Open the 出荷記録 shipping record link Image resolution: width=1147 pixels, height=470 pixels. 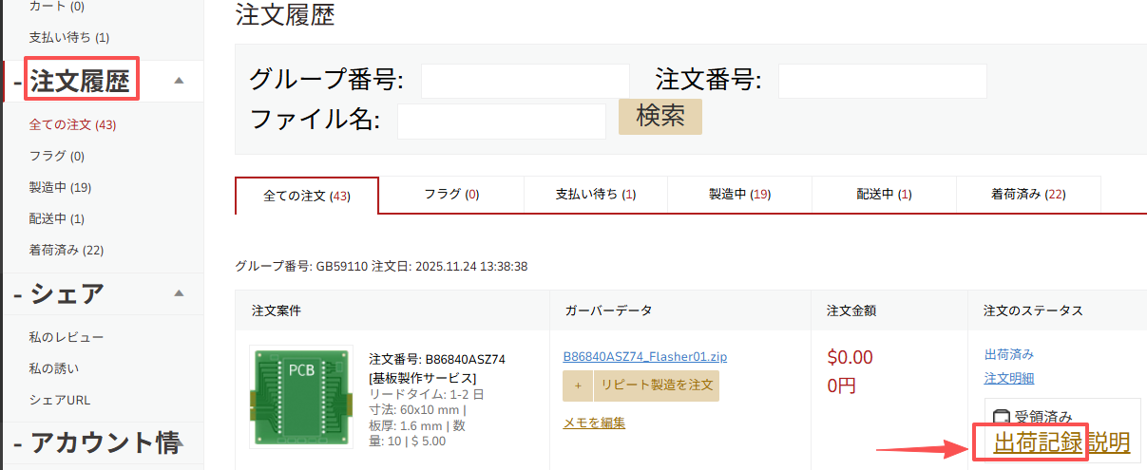1038,442
